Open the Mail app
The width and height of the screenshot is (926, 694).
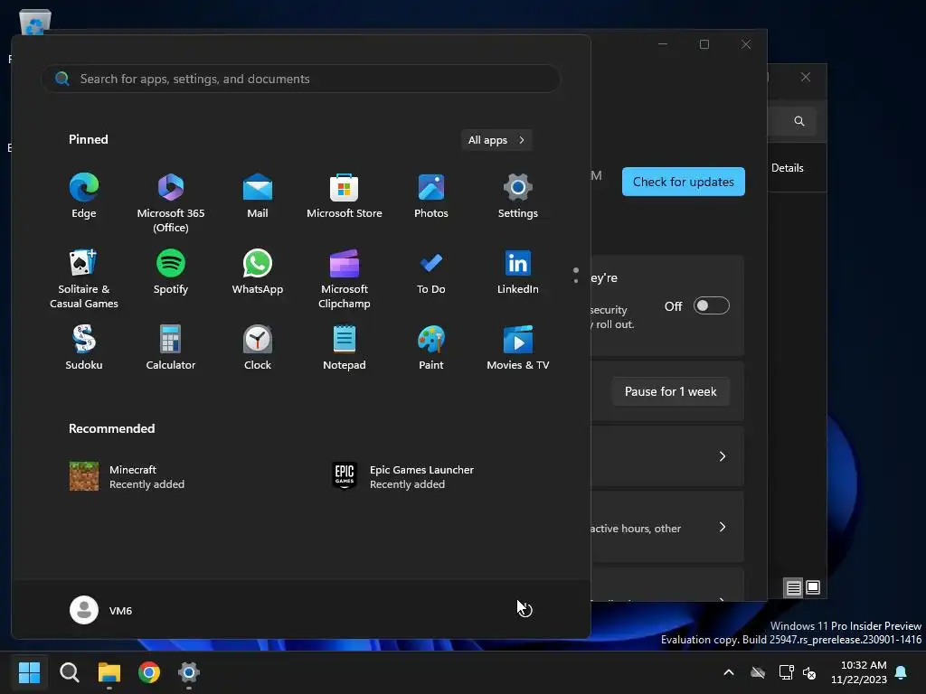coord(258,196)
